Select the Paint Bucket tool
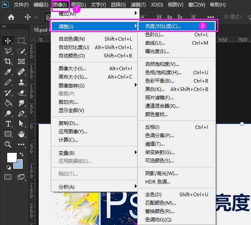The height and width of the screenshot is (225, 251). pos(8,103)
